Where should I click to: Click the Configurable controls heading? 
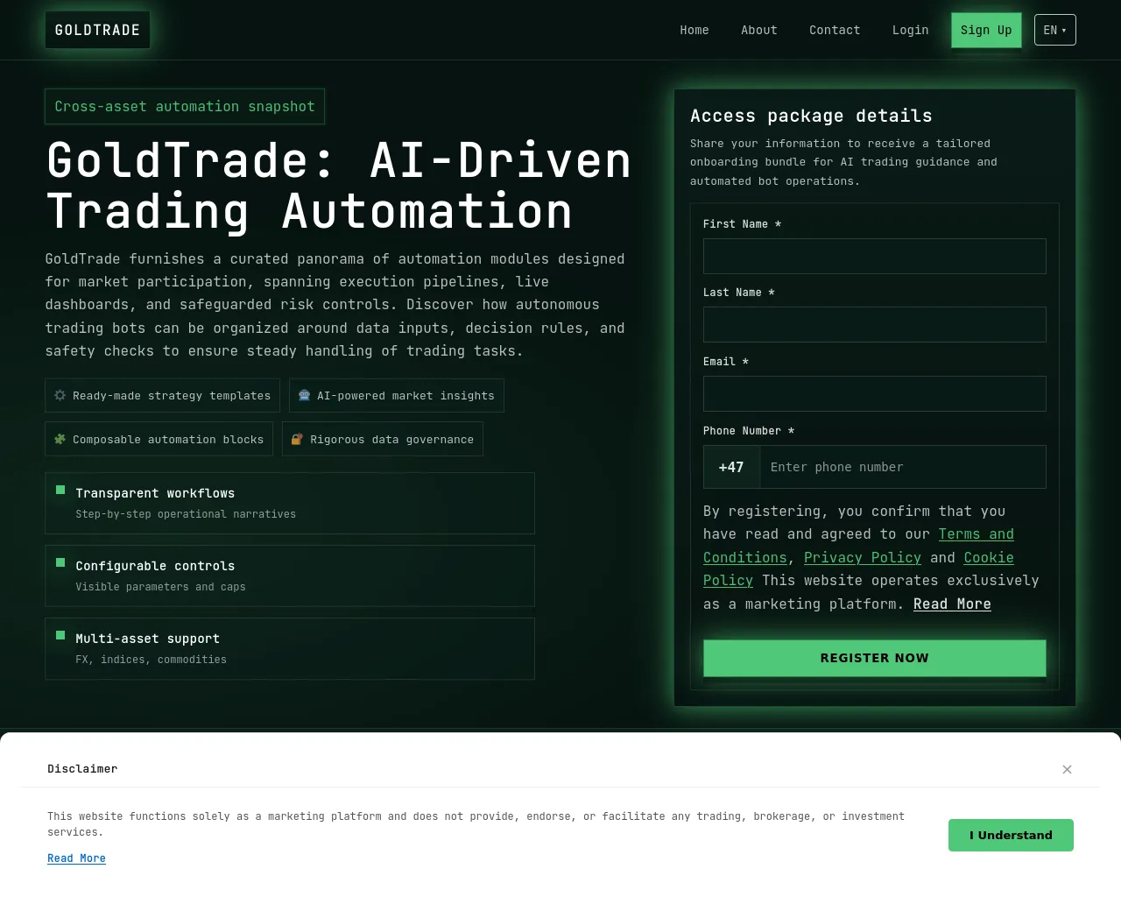point(155,566)
